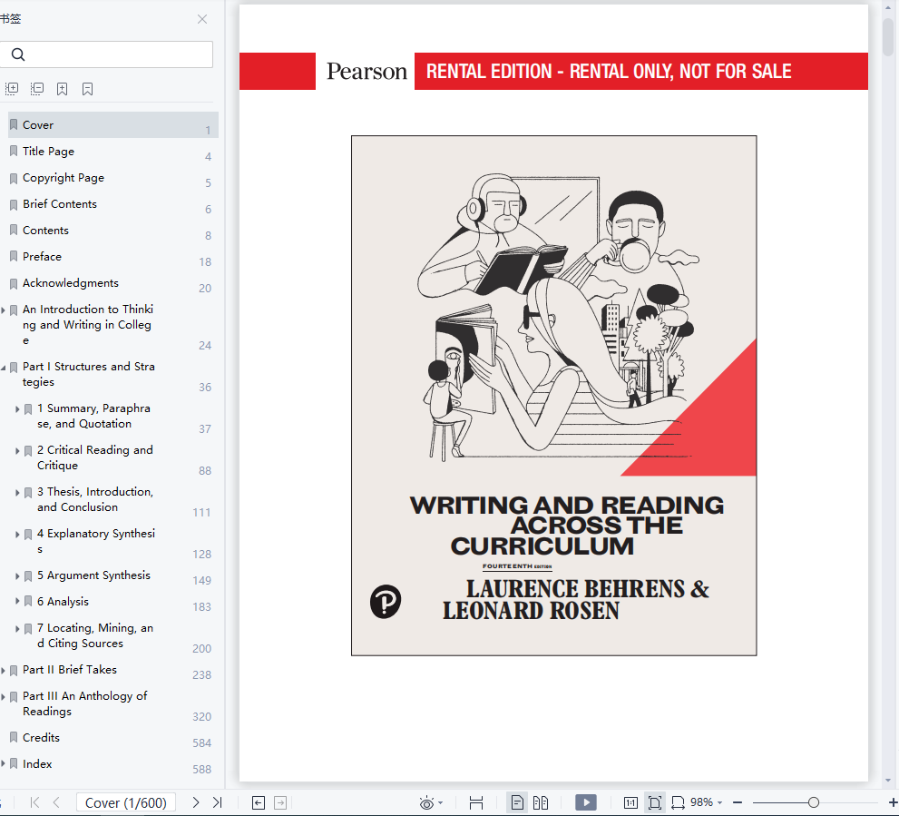Collapse all bookmarks in the panel

pyautogui.click(x=37, y=88)
